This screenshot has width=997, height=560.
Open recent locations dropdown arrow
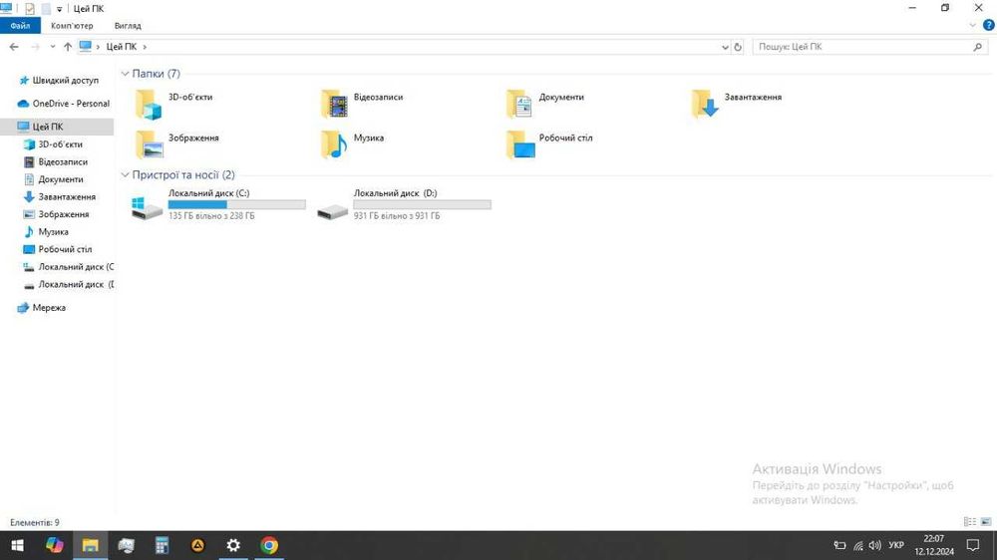(52, 47)
